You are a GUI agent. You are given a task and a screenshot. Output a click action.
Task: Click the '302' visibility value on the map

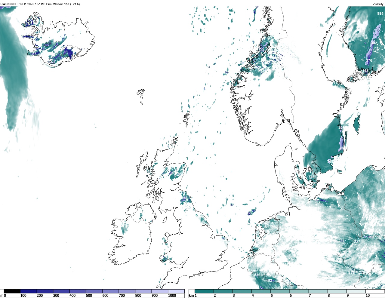click(x=374, y=43)
